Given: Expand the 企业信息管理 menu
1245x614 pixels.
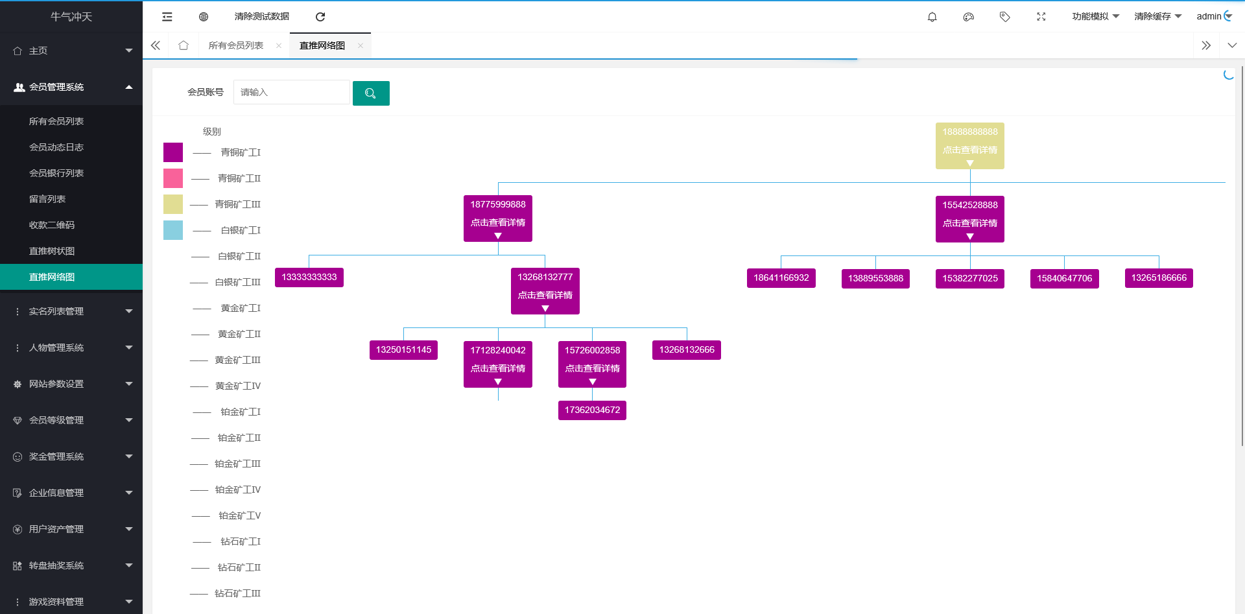Looking at the screenshot, I should point(71,493).
